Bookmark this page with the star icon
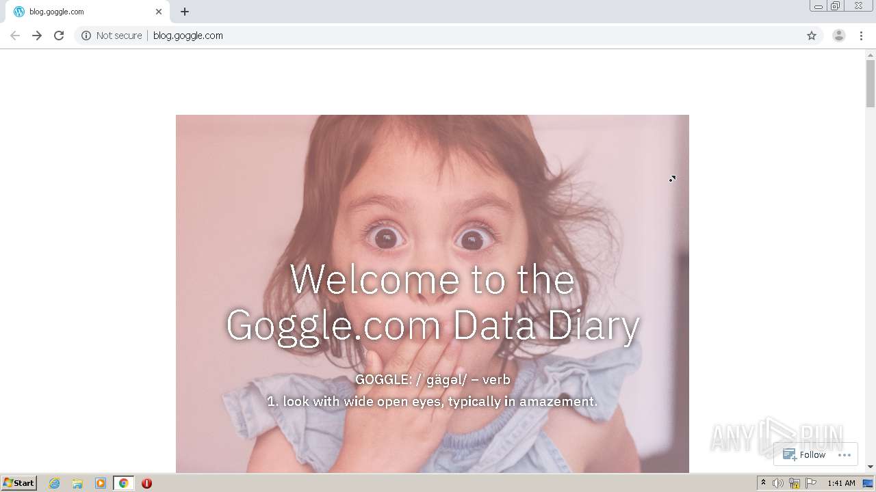This screenshot has height=492, width=876. [812, 36]
